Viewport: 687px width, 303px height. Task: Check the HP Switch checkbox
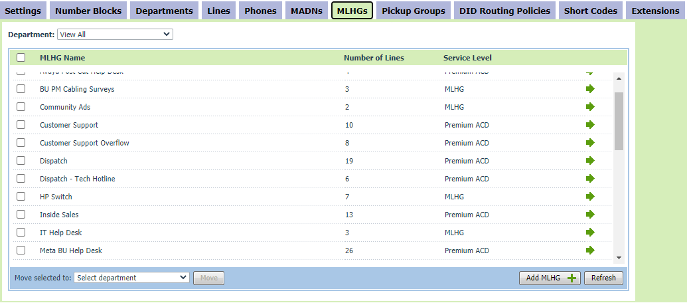point(21,197)
